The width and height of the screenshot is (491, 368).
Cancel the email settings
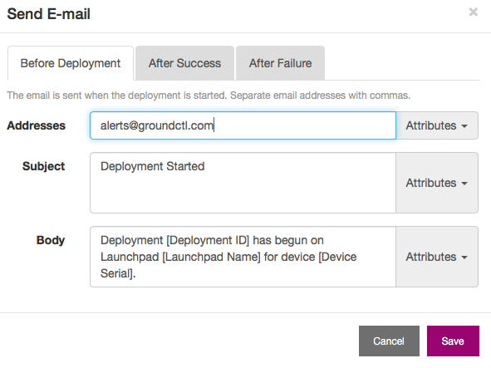(389, 341)
